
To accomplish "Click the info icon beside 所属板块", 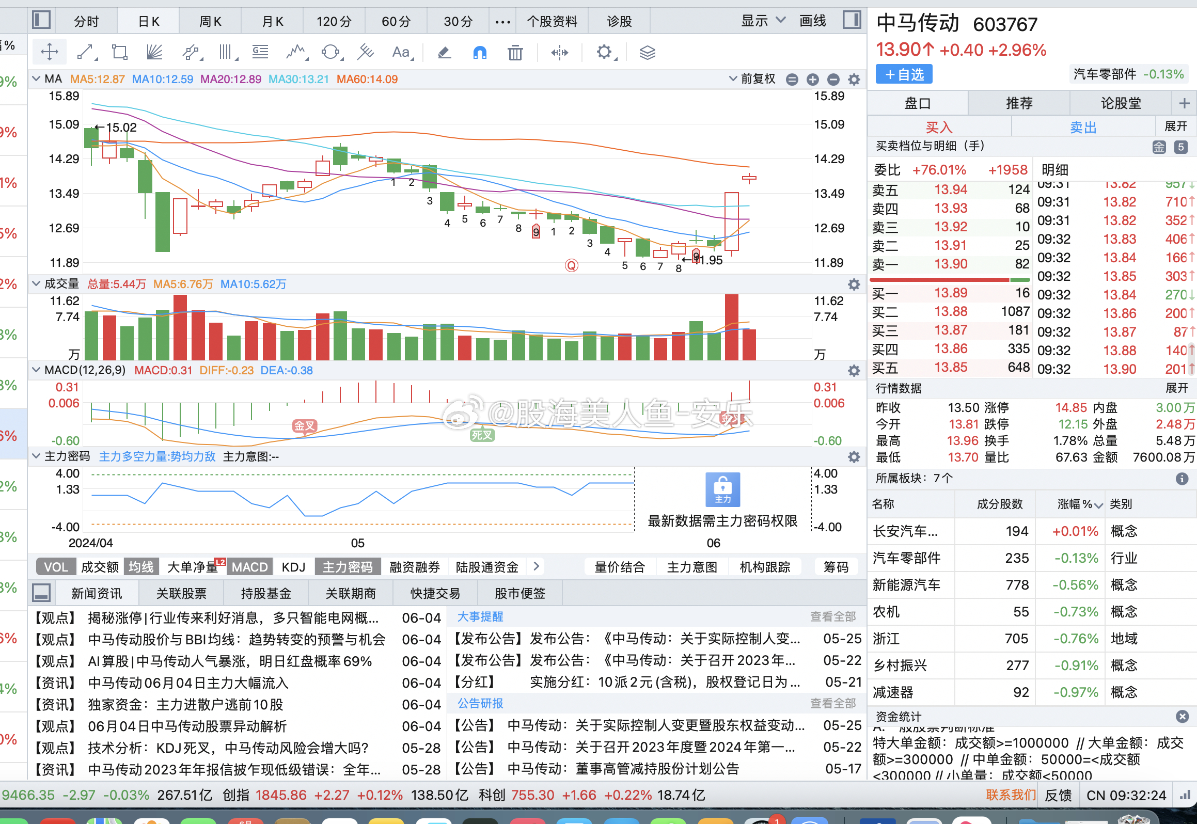I will (x=1182, y=479).
